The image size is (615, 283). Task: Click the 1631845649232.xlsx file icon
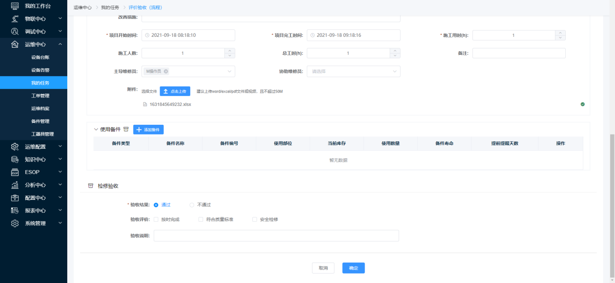point(145,104)
